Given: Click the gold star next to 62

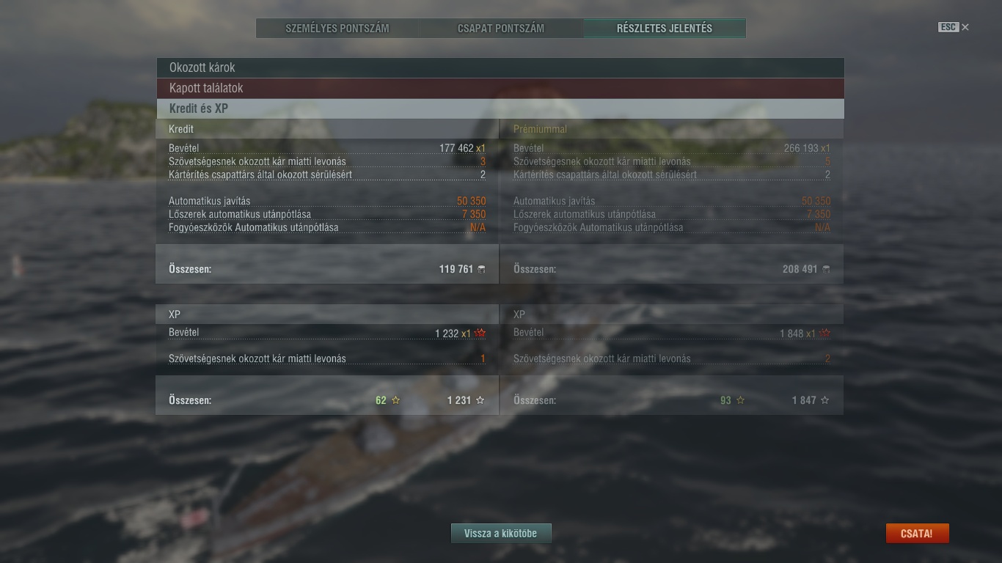Looking at the screenshot, I should pos(396,400).
